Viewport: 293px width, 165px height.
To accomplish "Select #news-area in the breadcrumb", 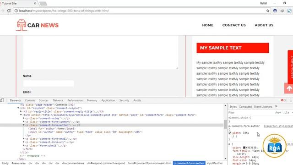I will (18, 163).
